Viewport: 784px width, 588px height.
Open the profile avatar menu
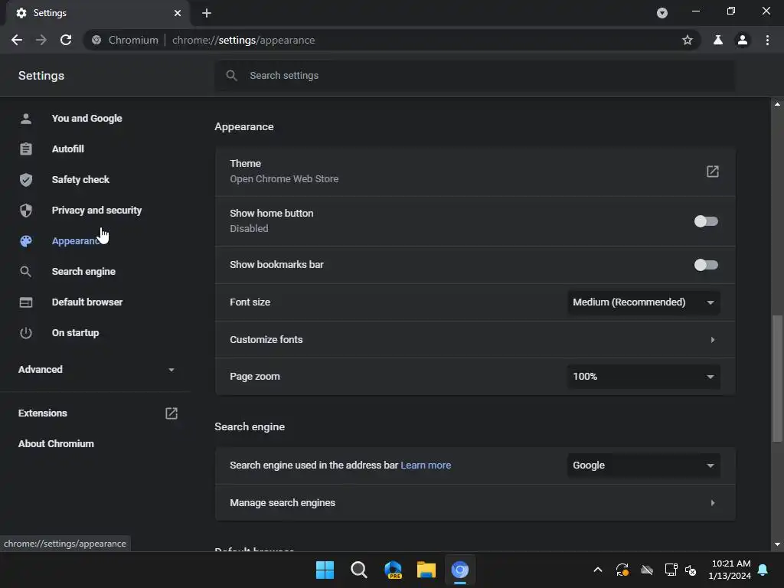pyautogui.click(x=743, y=40)
